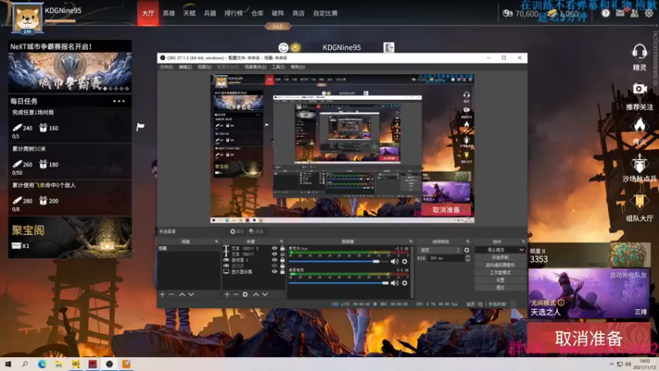Hide the 文本 (GDI+) source
This screenshot has height=371, width=659.
(x=274, y=254)
